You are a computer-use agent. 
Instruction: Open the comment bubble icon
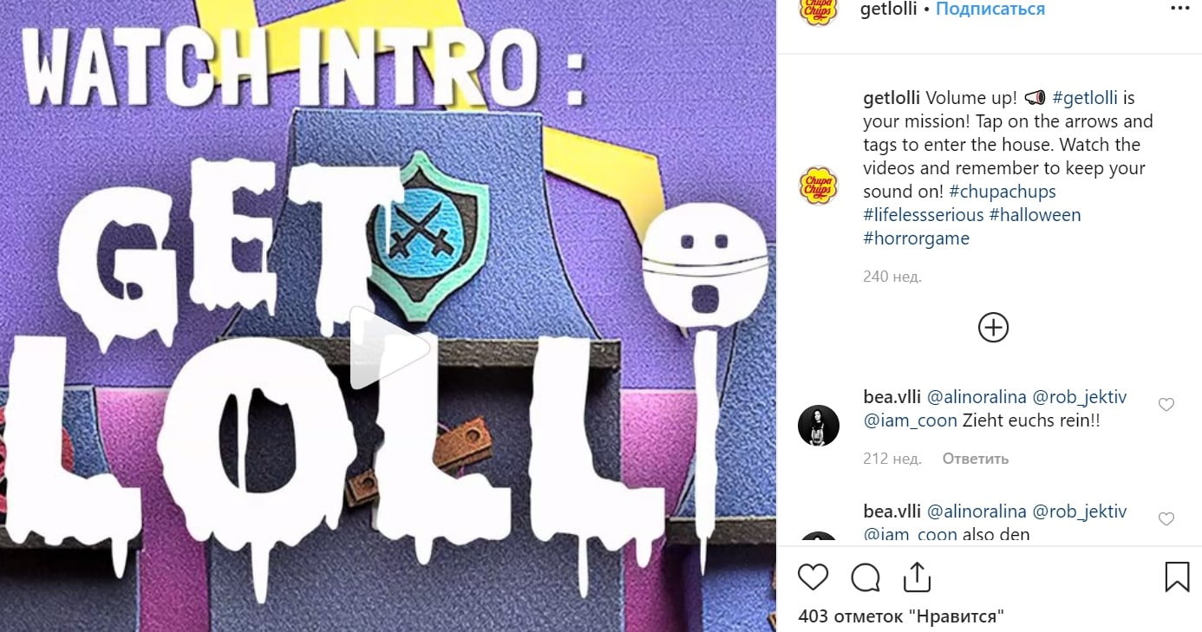tap(866, 577)
